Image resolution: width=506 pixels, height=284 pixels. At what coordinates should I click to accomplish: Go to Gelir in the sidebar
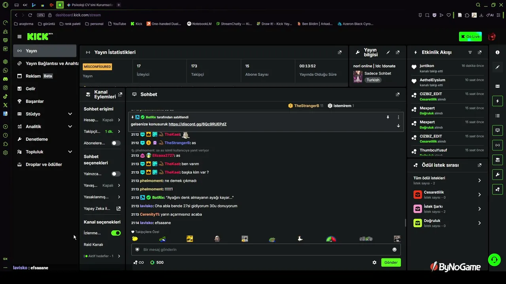44,89
